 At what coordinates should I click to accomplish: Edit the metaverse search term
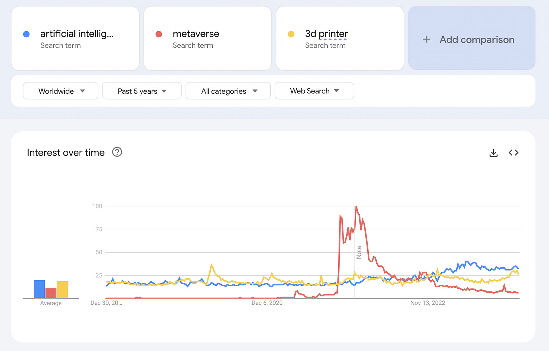[196, 34]
